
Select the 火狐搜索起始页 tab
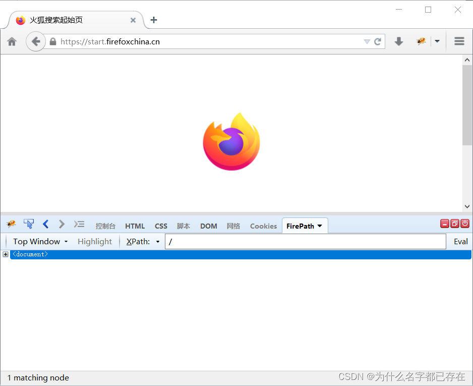pyautogui.click(x=76, y=20)
